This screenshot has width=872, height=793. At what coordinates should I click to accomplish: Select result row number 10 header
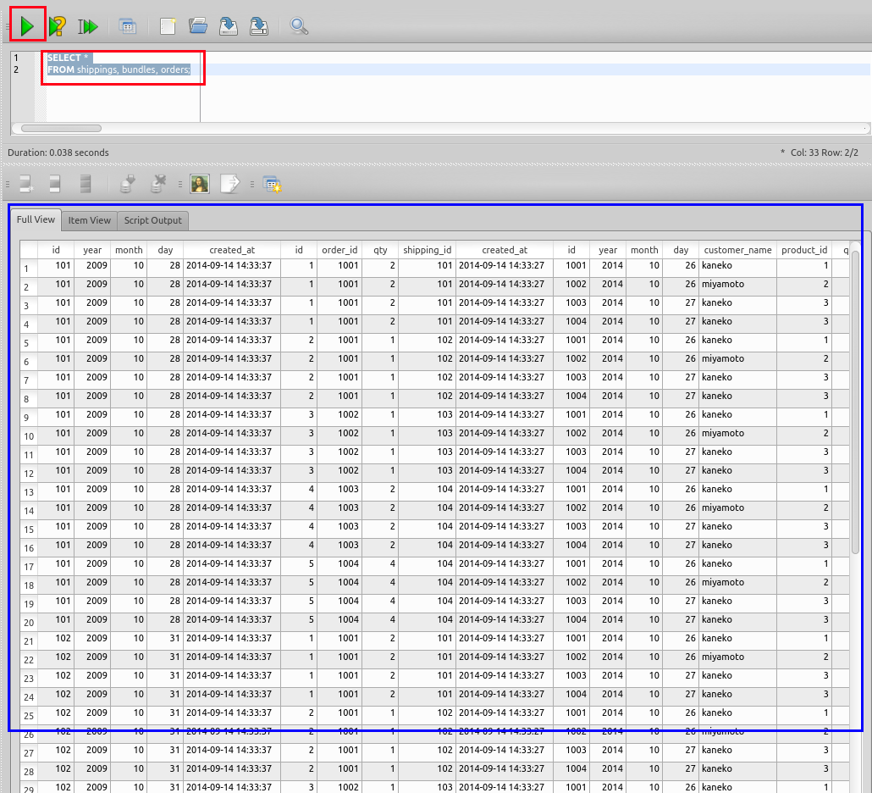click(x=29, y=436)
